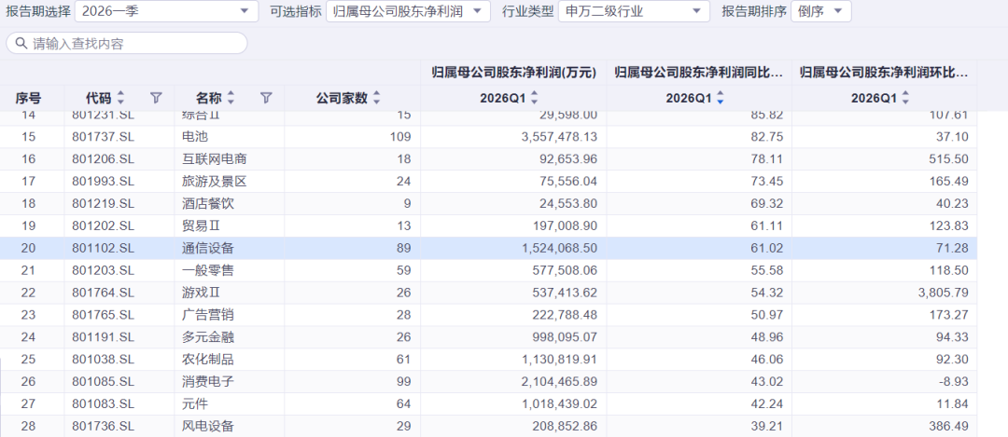Open the 报告期选择 2026一季 dropdown
1008x437 pixels.
click(x=166, y=11)
